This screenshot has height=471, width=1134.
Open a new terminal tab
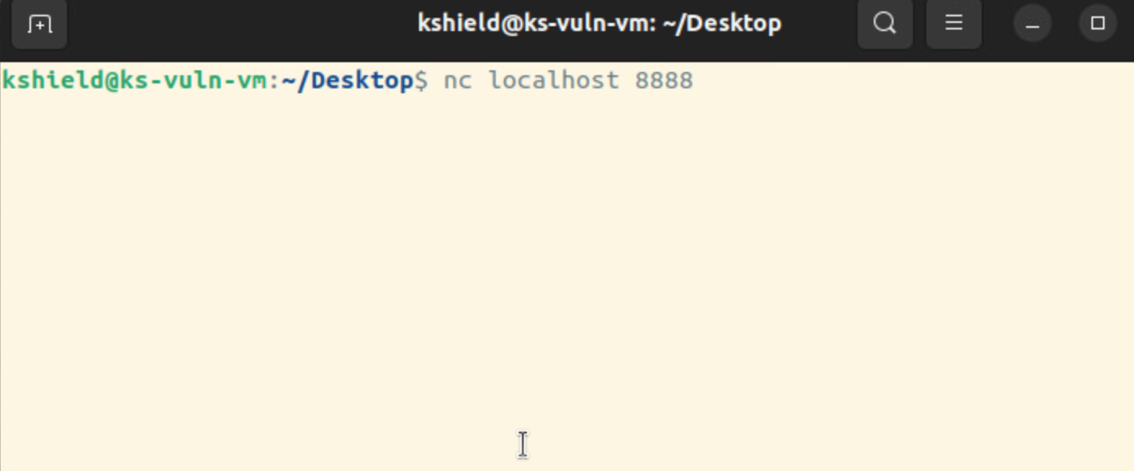pyautogui.click(x=39, y=24)
